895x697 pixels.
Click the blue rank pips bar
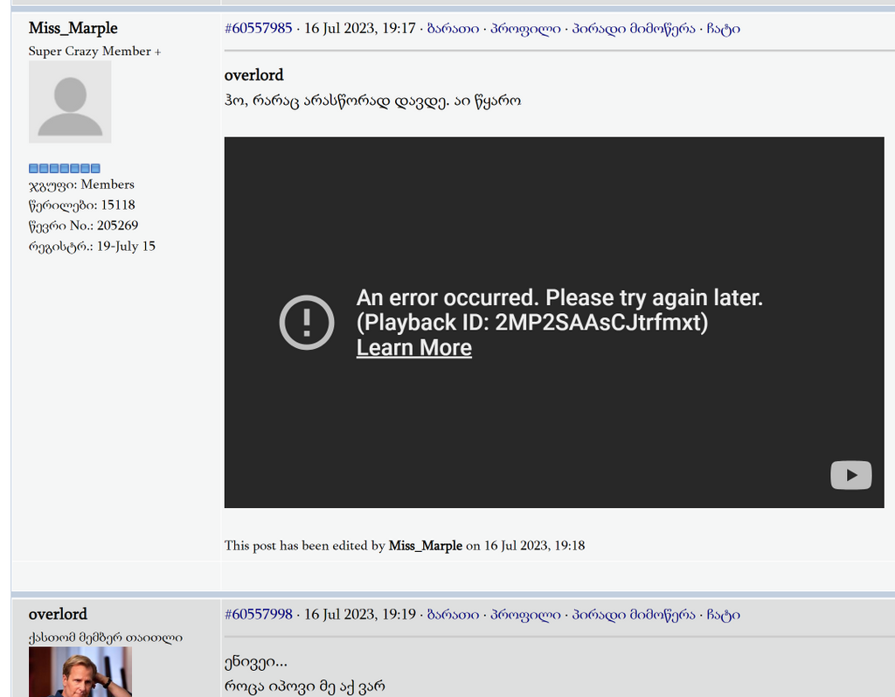tap(65, 168)
